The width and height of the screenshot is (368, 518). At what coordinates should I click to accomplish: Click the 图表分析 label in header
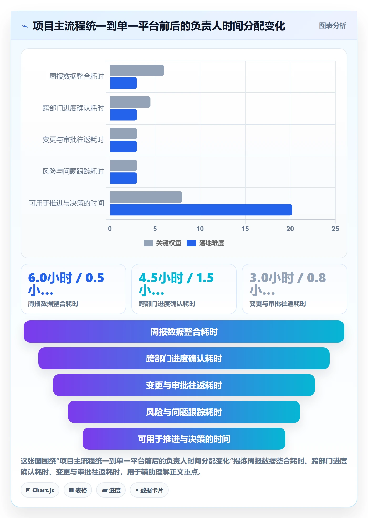pos(333,26)
